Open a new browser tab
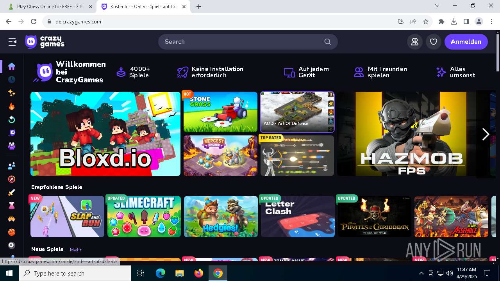Screen dimensions: 500x281 199,7
